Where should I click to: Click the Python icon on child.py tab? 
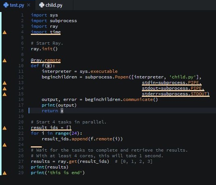click(x=42, y=5)
